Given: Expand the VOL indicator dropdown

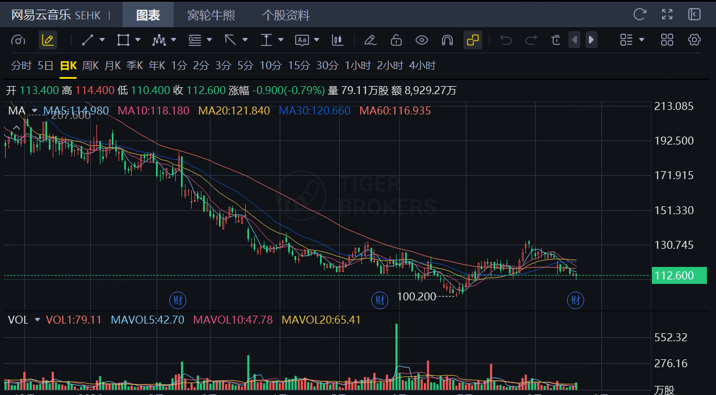Looking at the screenshot, I should 37,320.
